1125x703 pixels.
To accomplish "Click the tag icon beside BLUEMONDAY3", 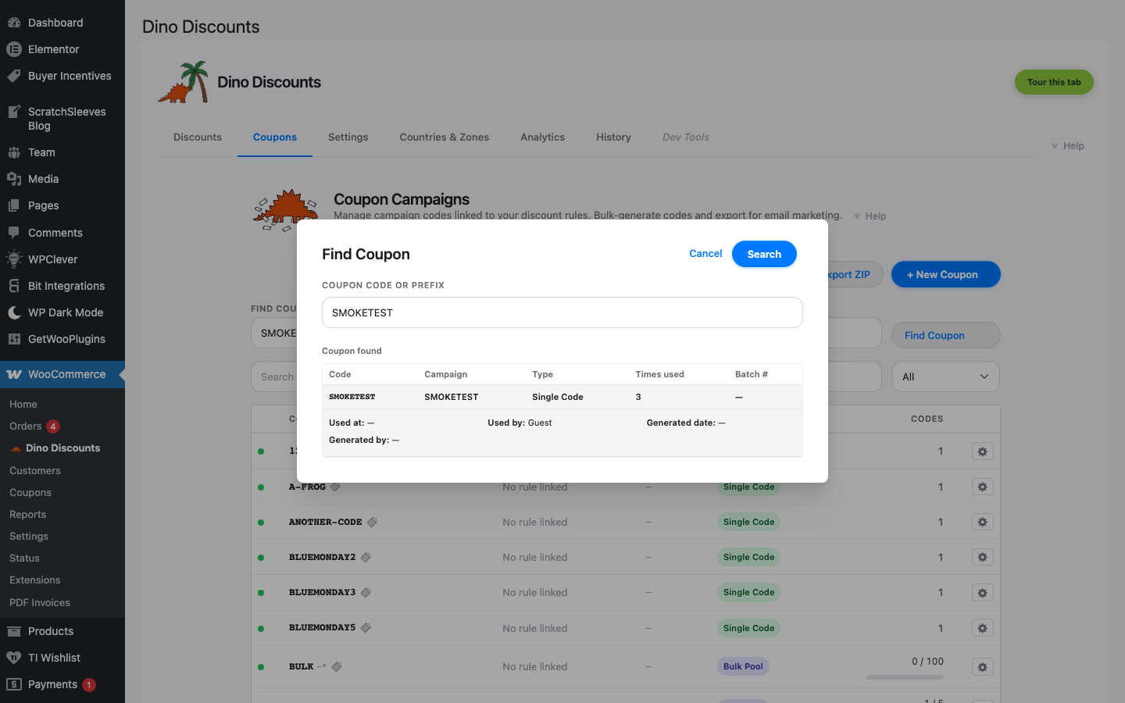I will pos(366,592).
